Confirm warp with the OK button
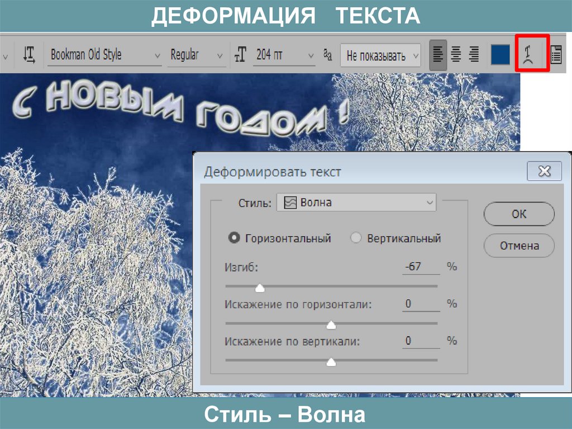The width and height of the screenshot is (572, 429). [519, 214]
